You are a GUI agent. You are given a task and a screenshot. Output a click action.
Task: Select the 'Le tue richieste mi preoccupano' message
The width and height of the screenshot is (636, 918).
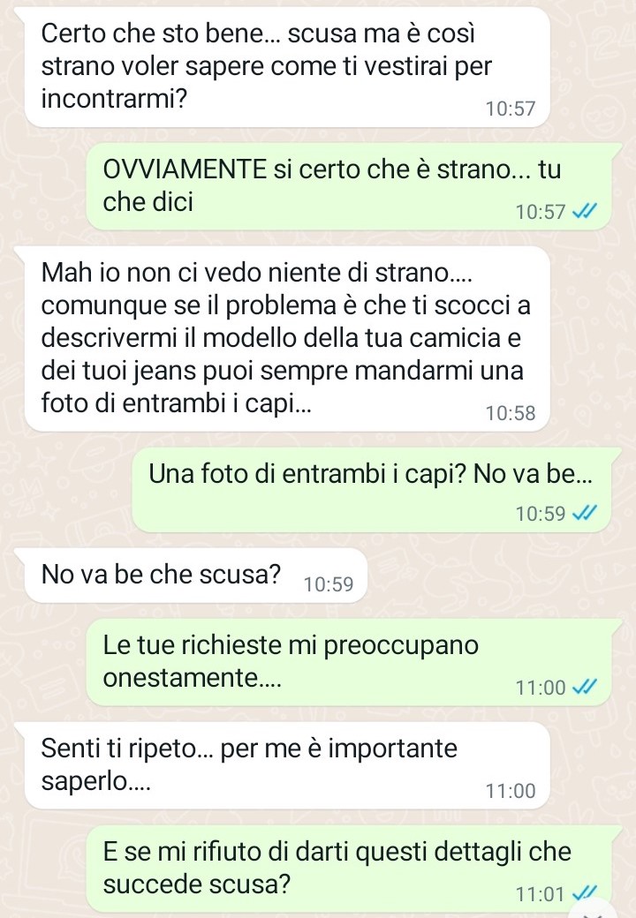click(349, 662)
